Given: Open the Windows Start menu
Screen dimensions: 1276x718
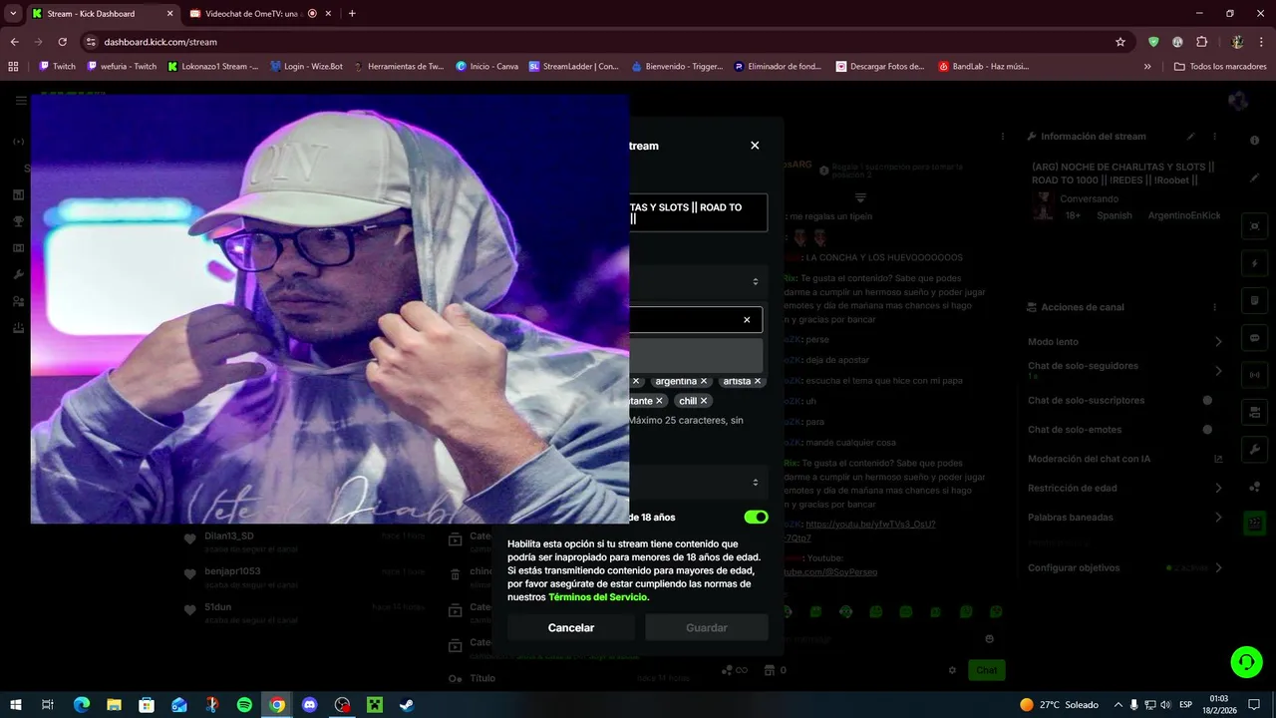Looking at the screenshot, I should click(x=15, y=705).
